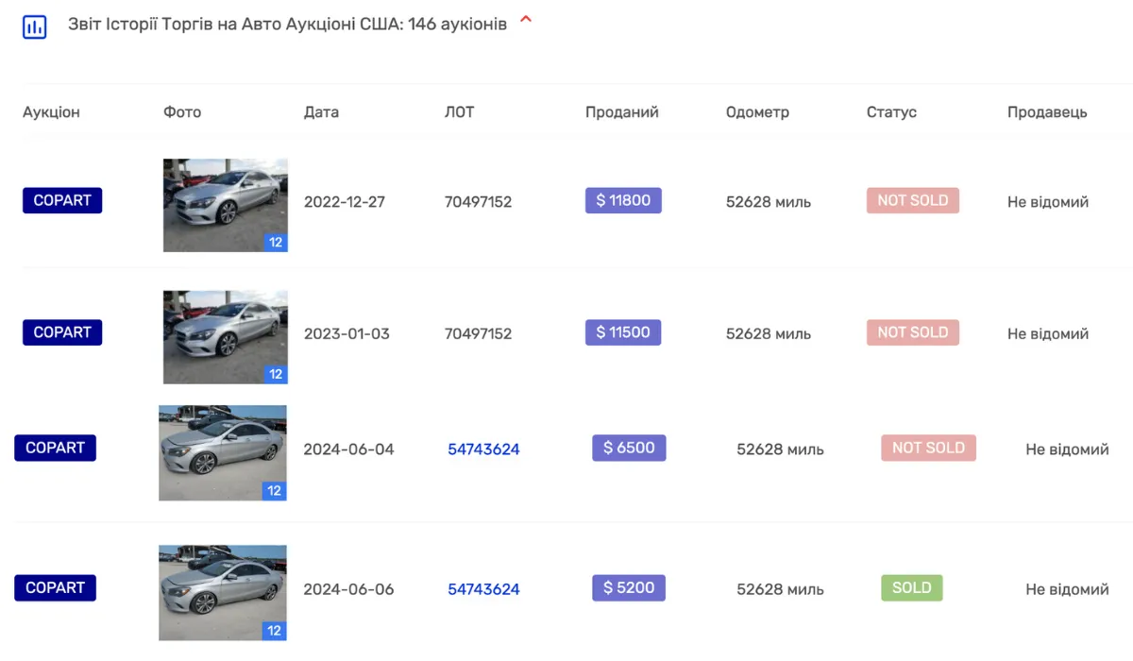The image size is (1133, 661).
Task: Click NOT SOLD badge in 2024-06-04 row
Action: (x=928, y=448)
